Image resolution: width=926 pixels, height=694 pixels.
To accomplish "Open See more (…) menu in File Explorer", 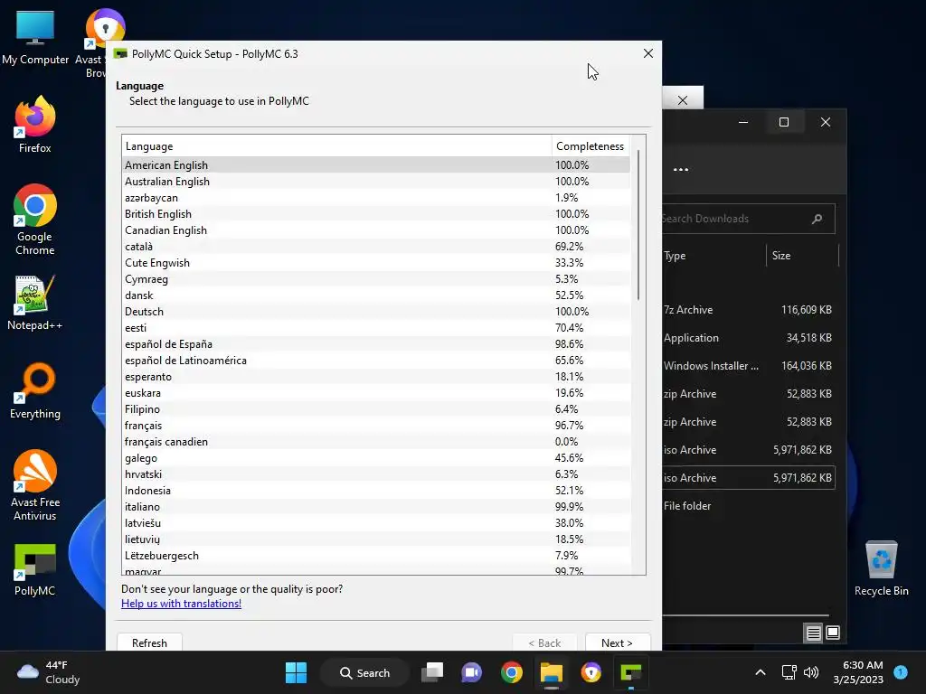I will tap(681, 169).
